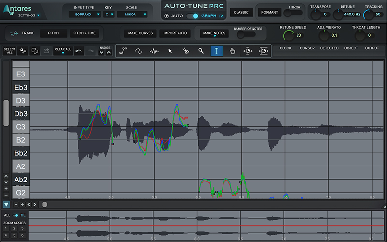Select the I-beam range tool
Screen dimensions: 387x242
pos(216,51)
